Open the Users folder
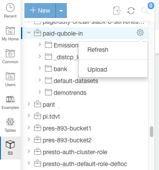 [10, 80]
